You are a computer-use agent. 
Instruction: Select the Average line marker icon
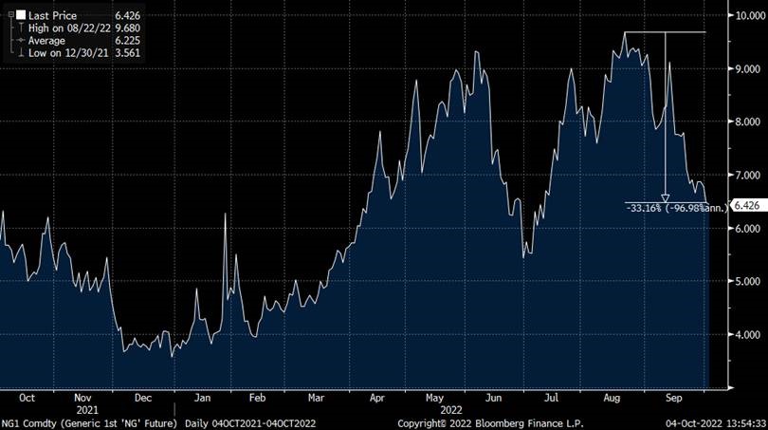pyautogui.click(x=20, y=41)
